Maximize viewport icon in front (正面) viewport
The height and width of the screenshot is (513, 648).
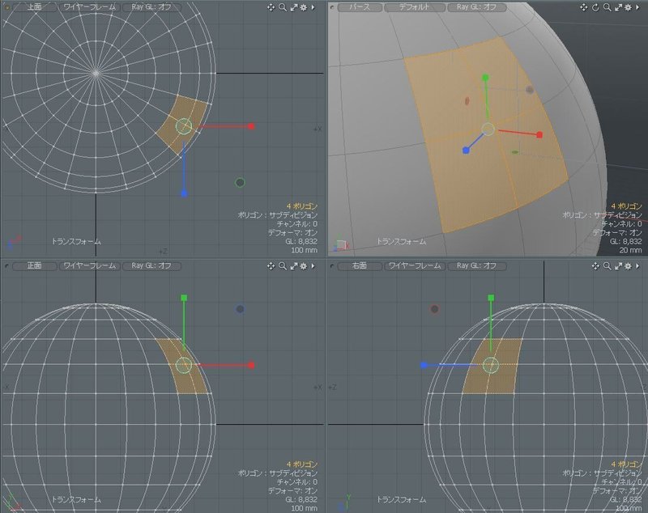[x=294, y=266]
